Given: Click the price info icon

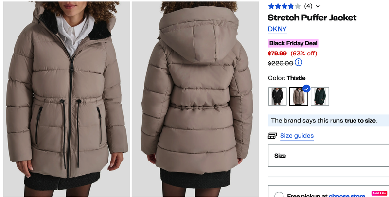Looking at the screenshot, I should (x=299, y=62).
